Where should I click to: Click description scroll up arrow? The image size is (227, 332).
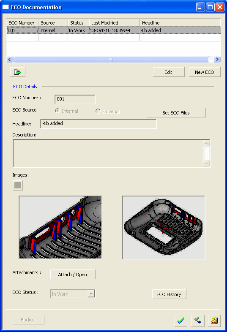(206, 144)
